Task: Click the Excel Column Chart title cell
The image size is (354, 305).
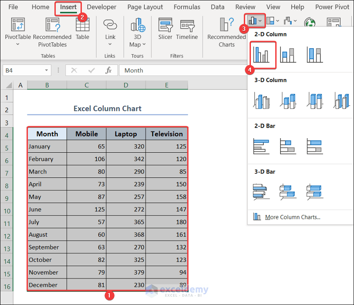Action: coord(108,109)
